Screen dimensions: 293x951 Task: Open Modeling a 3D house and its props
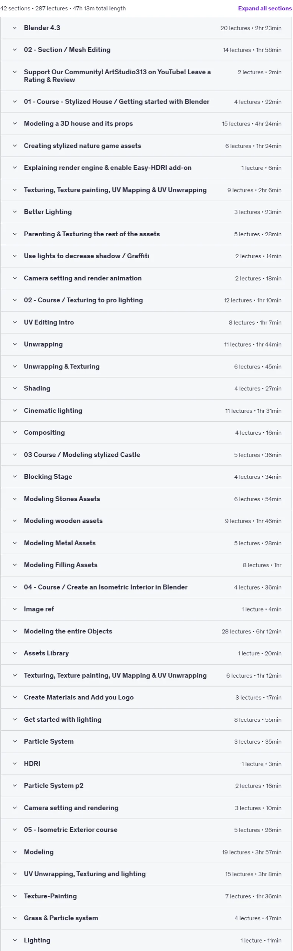(146, 124)
